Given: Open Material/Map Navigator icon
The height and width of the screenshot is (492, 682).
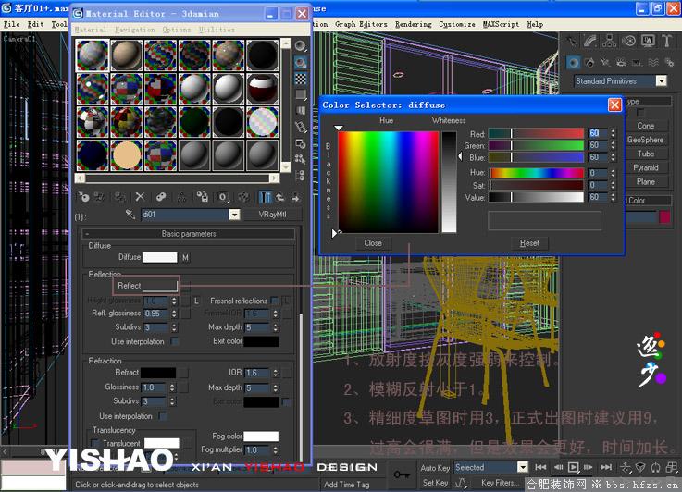Looking at the screenshot, I should [300, 176].
